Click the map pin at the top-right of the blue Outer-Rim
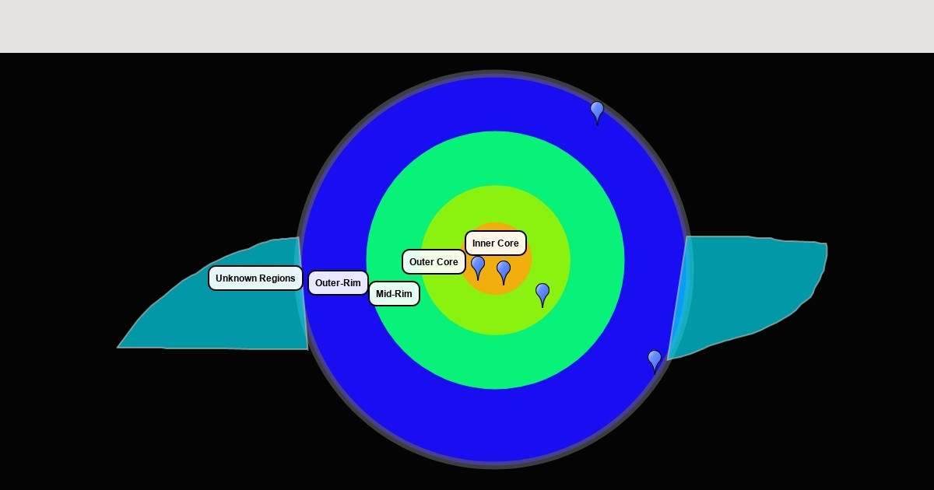The width and height of the screenshot is (934, 490). pos(597,111)
